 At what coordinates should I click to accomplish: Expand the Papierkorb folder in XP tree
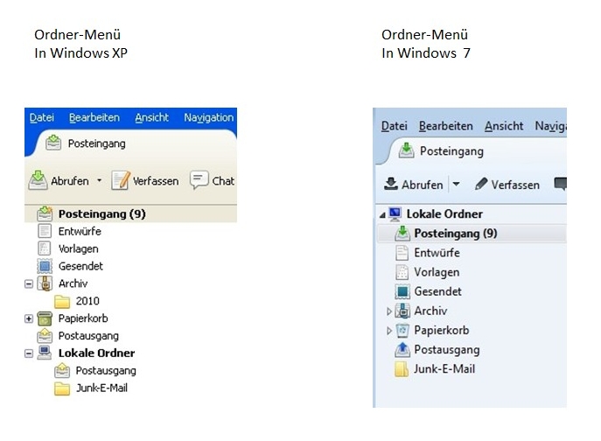29,318
